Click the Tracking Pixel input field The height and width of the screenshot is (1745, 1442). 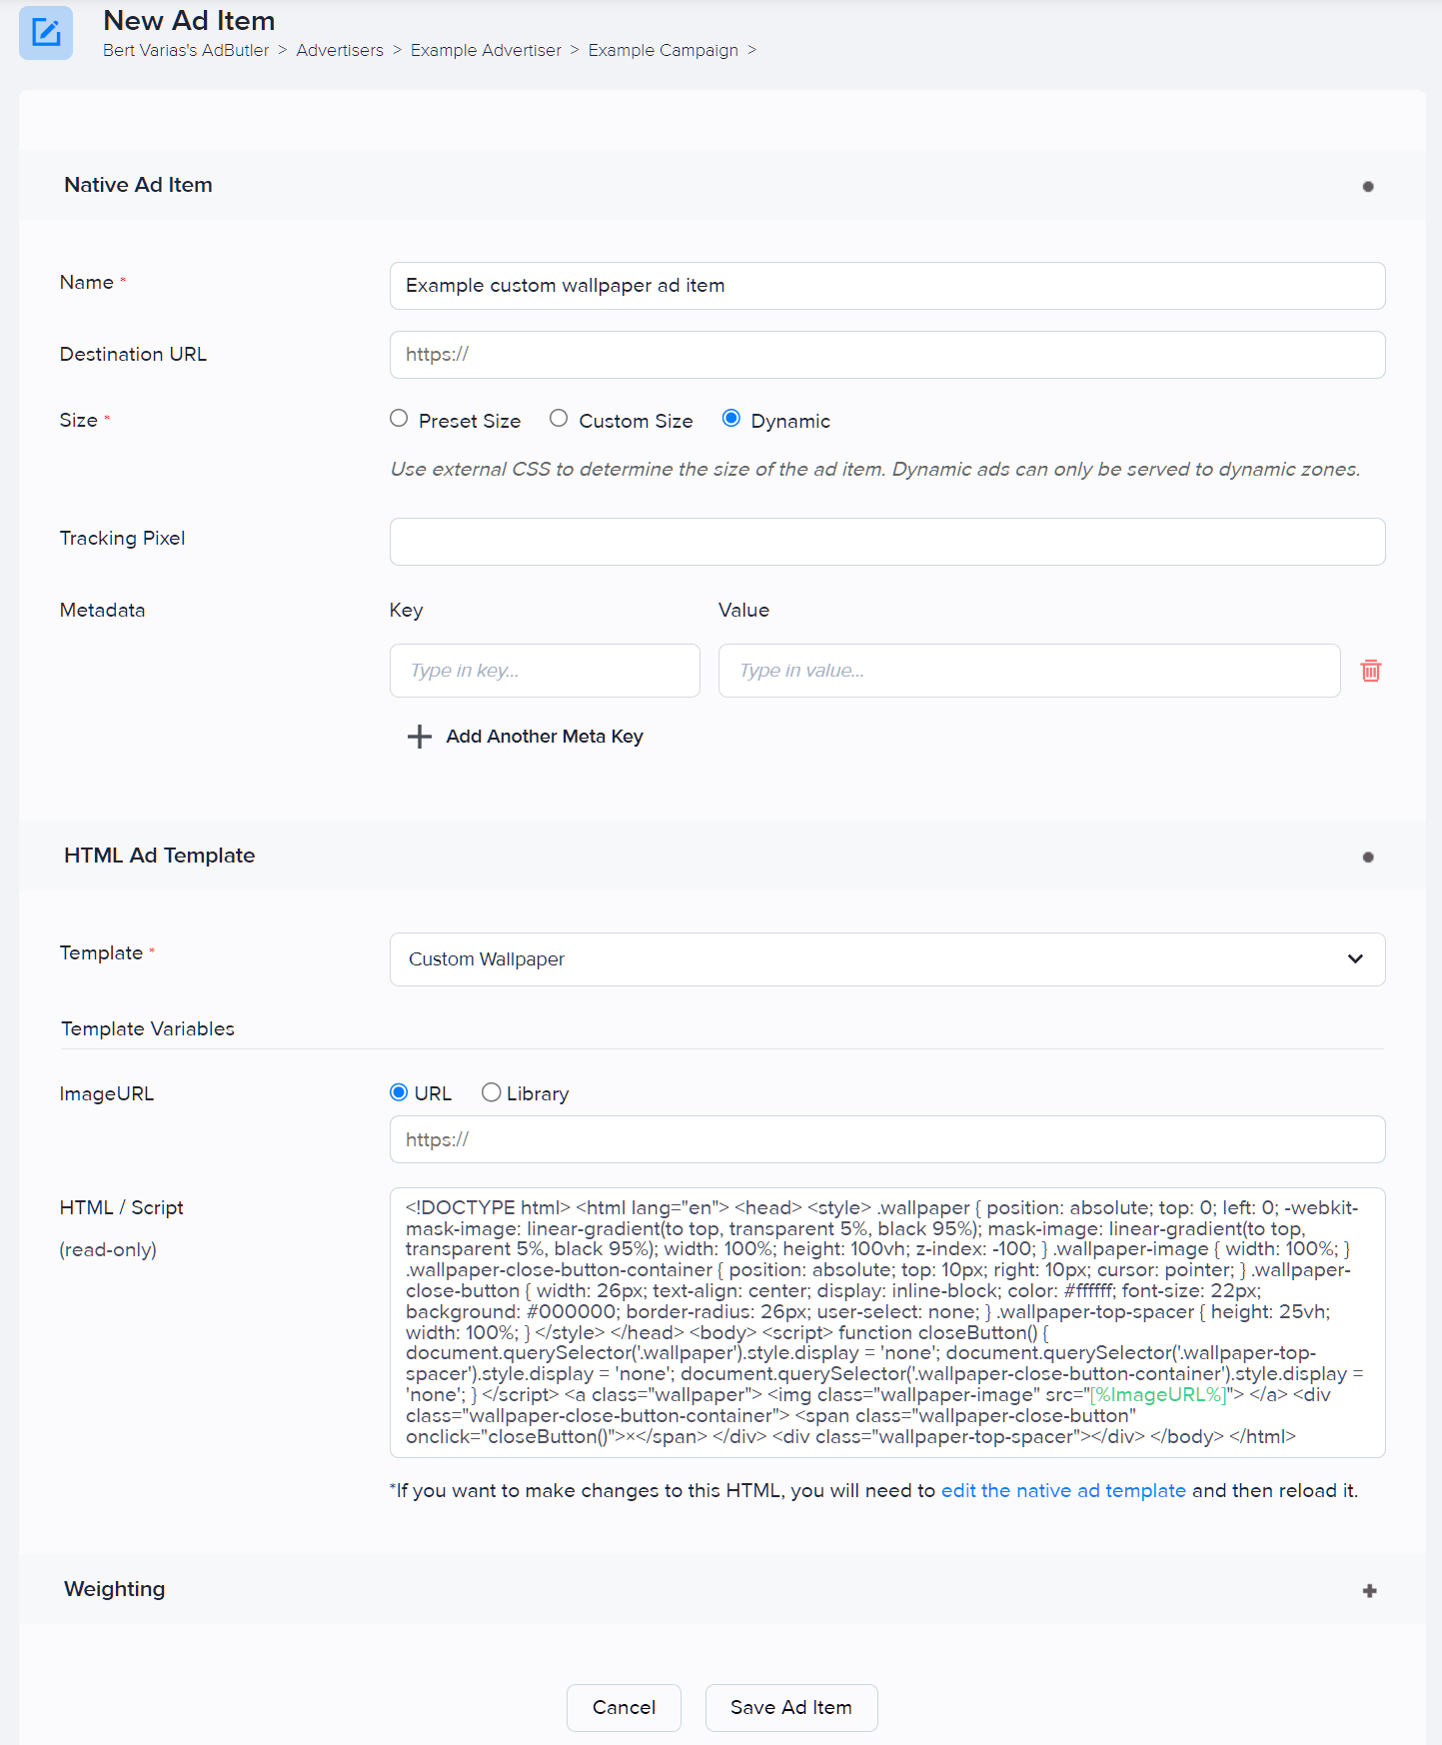click(x=886, y=542)
